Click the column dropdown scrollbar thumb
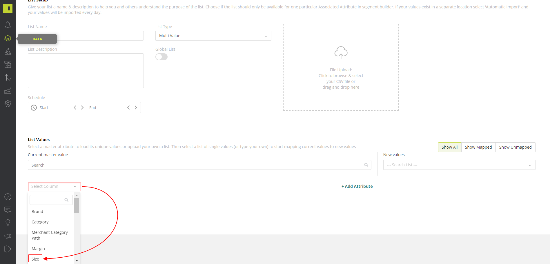550x264 pixels. pyautogui.click(x=77, y=205)
